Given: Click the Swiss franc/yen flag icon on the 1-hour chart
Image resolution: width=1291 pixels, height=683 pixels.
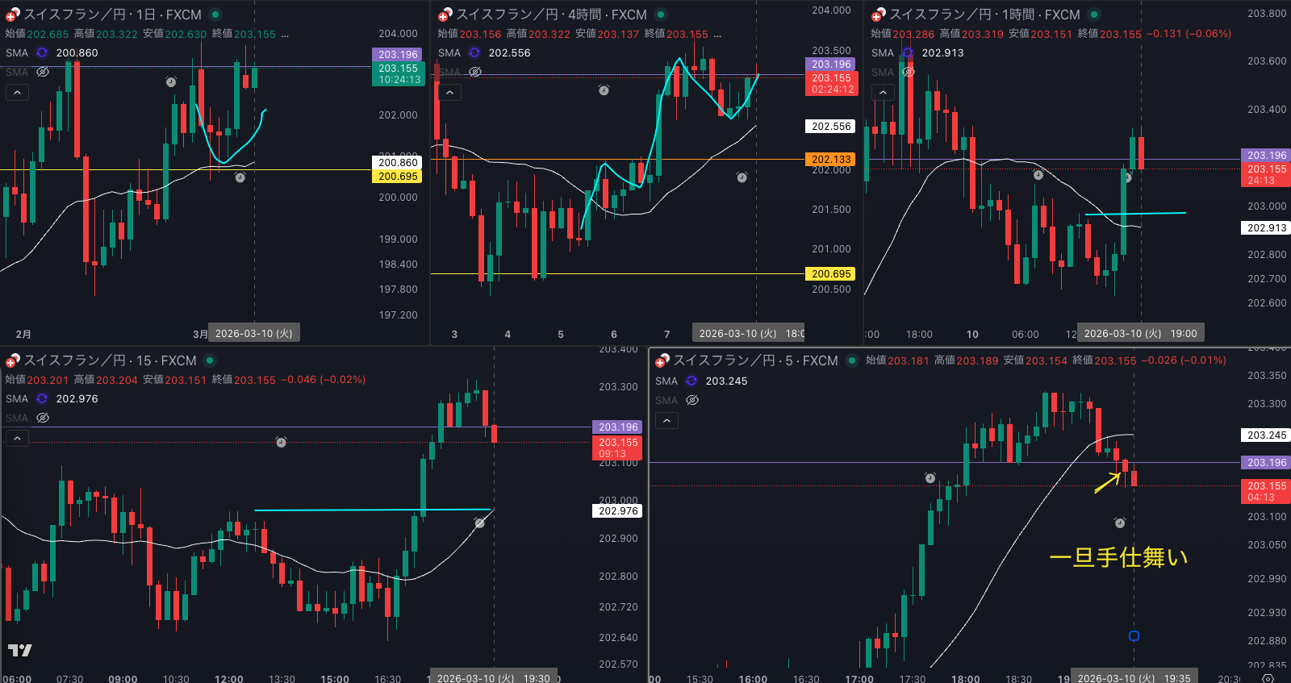Looking at the screenshot, I should (x=878, y=15).
